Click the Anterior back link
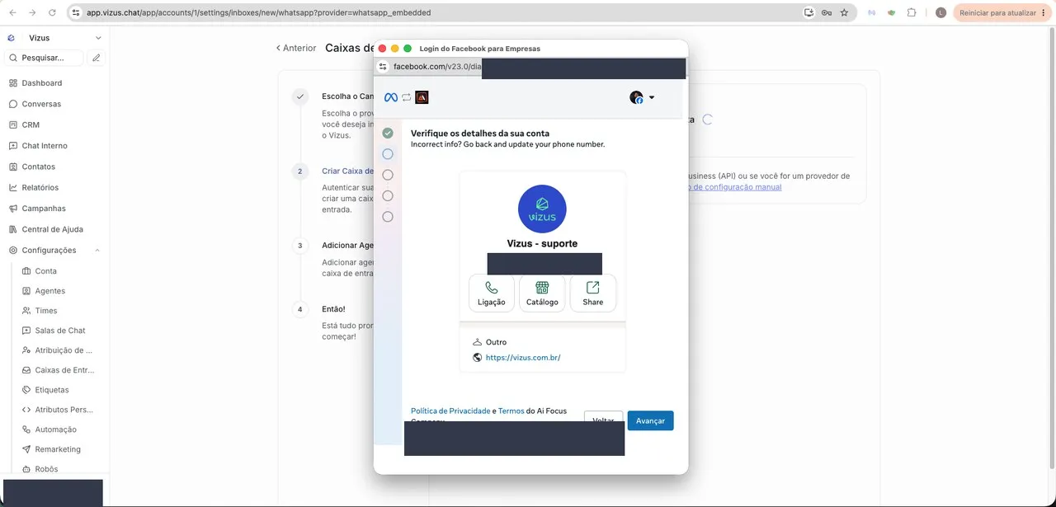The height and width of the screenshot is (507, 1056). pyautogui.click(x=296, y=49)
